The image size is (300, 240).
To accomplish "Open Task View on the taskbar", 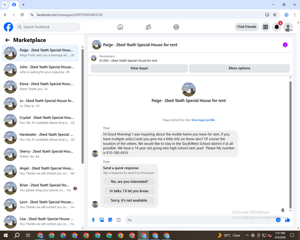I will coord(28,235).
